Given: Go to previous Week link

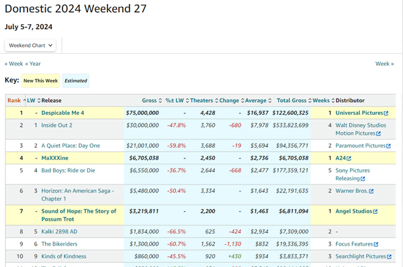Looking at the screenshot, I should pos(14,64).
